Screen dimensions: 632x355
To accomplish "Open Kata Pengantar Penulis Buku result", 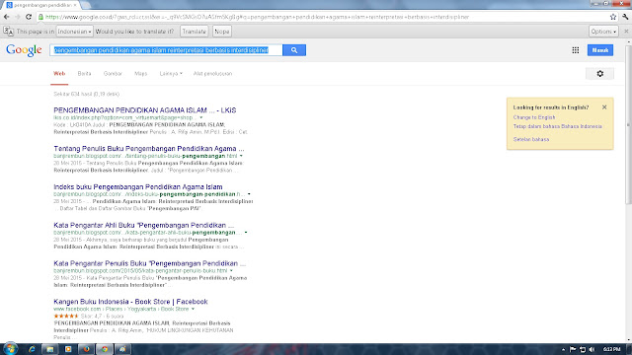I will pos(149,263).
